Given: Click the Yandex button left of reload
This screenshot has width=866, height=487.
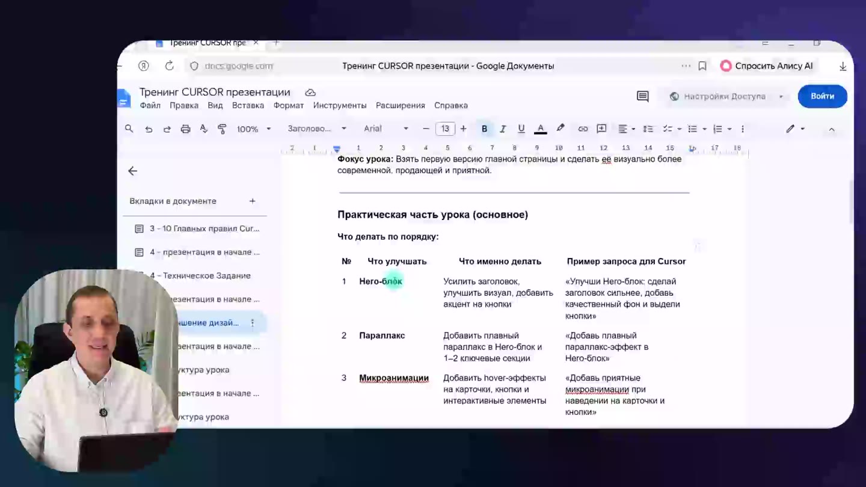Looking at the screenshot, I should click(x=143, y=66).
